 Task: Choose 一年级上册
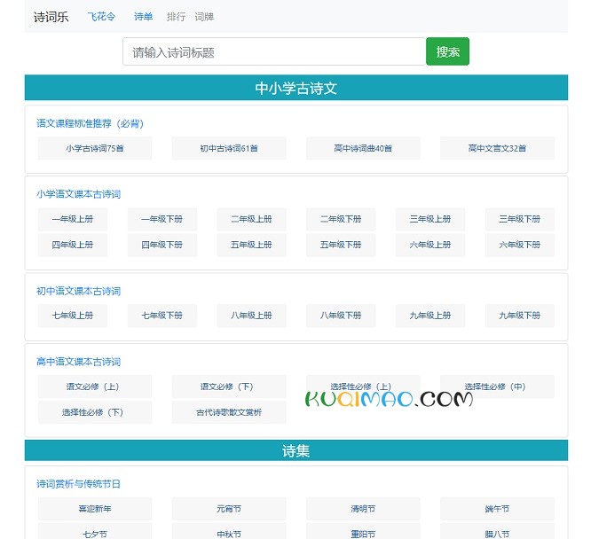click(x=73, y=219)
